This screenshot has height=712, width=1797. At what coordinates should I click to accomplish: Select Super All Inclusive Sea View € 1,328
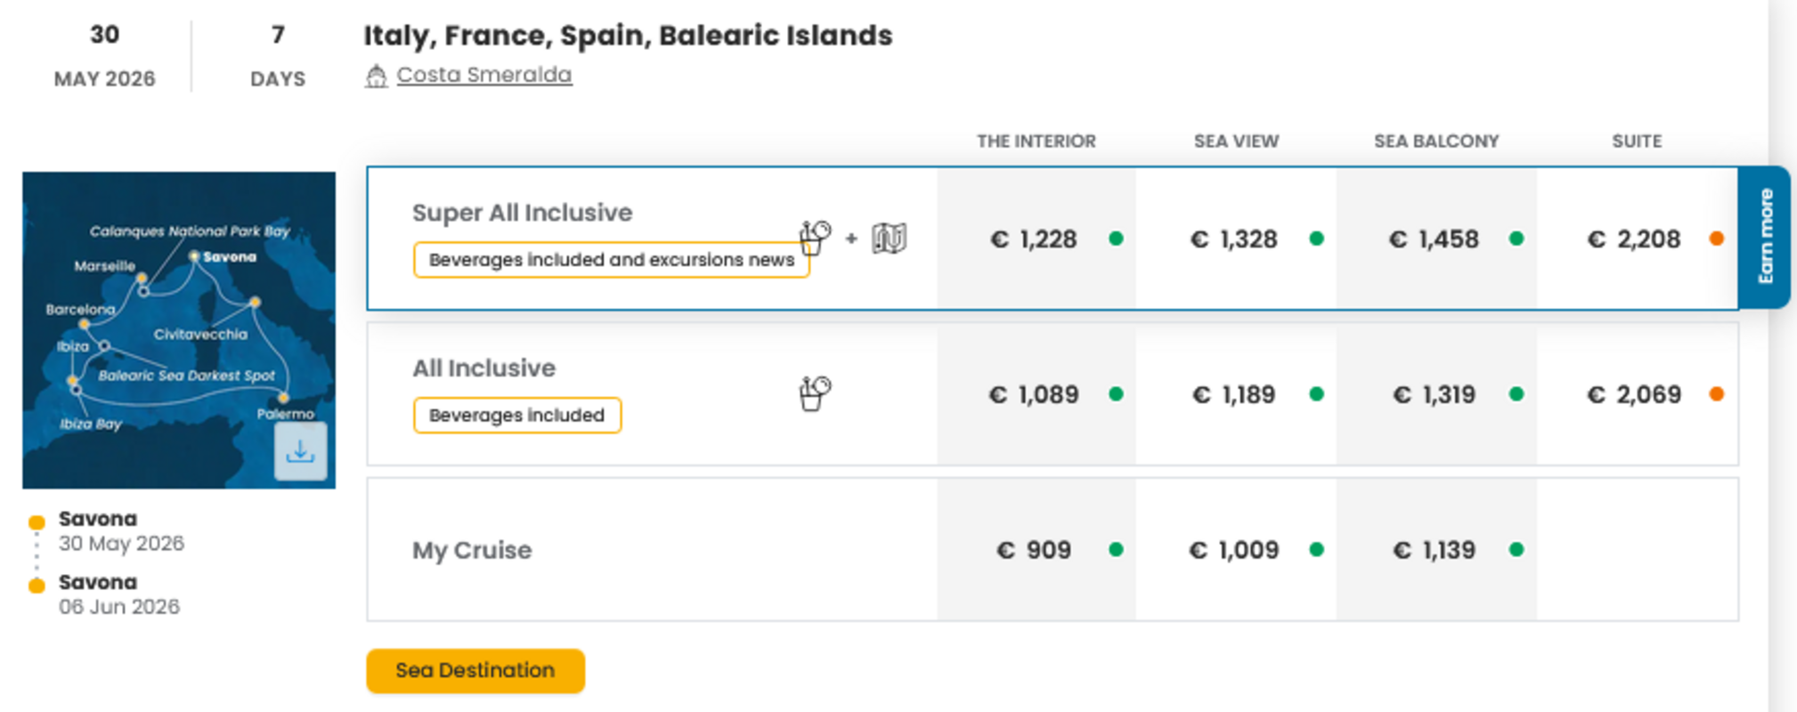(1236, 239)
